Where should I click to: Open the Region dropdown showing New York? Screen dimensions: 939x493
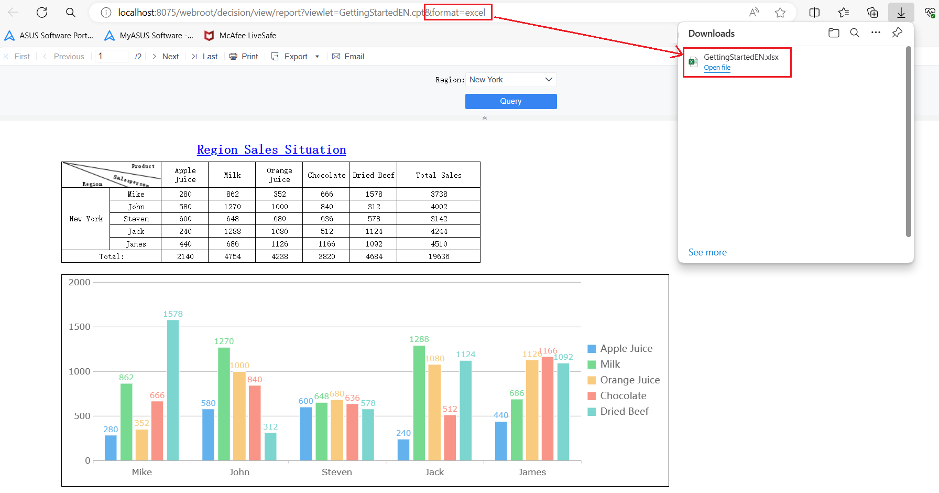510,79
